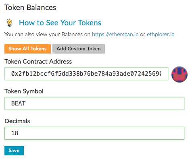Open the https://etherscan.io link
This screenshot has width=192, height=159.
coord(115,35)
